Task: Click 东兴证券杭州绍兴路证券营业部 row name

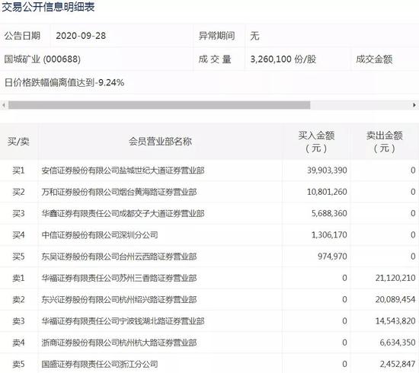Action: [x=119, y=300]
